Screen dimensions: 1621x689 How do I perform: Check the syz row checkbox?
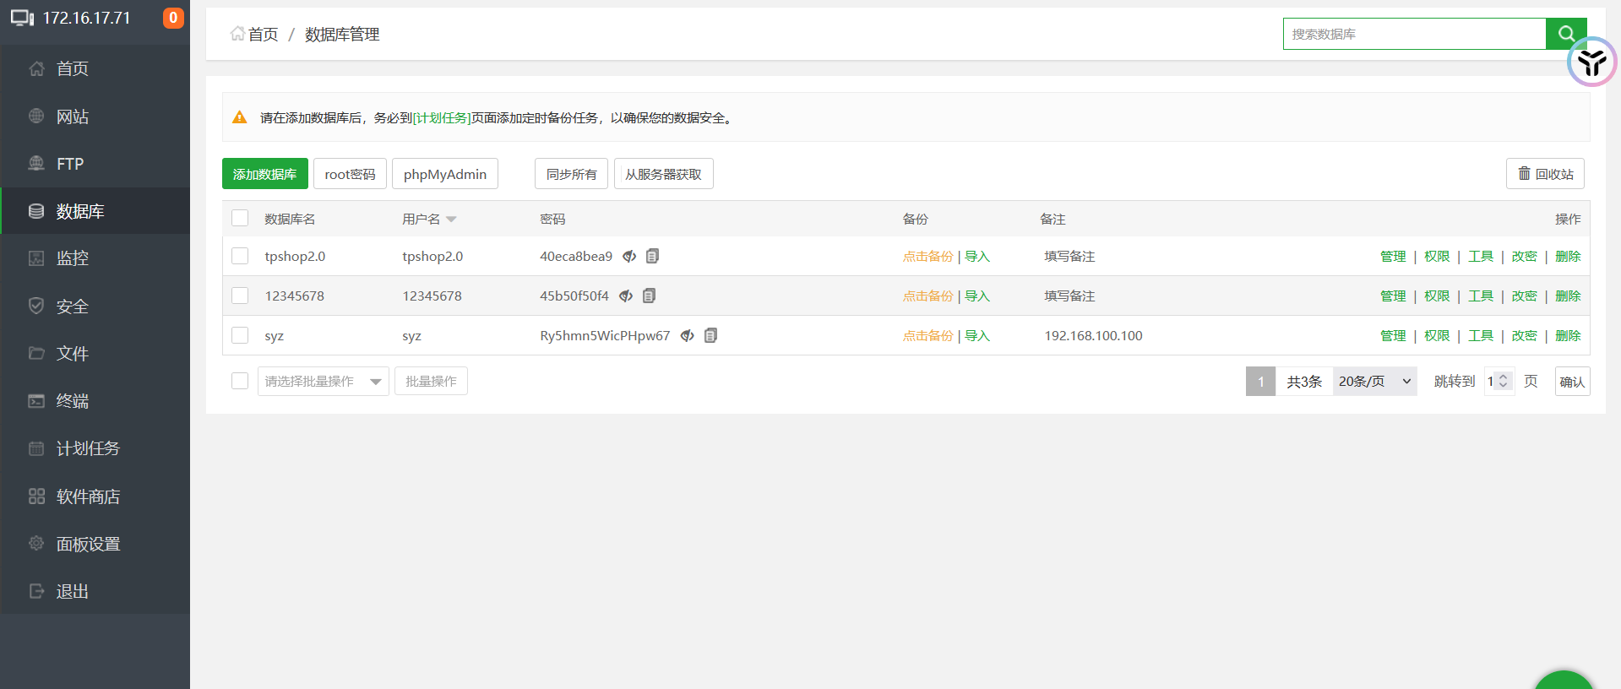[x=240, y=335]
